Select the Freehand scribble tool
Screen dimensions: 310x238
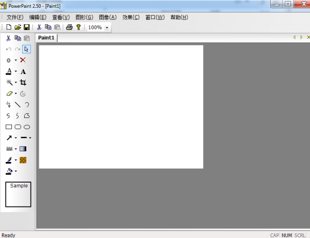click(x=8, y=105)
